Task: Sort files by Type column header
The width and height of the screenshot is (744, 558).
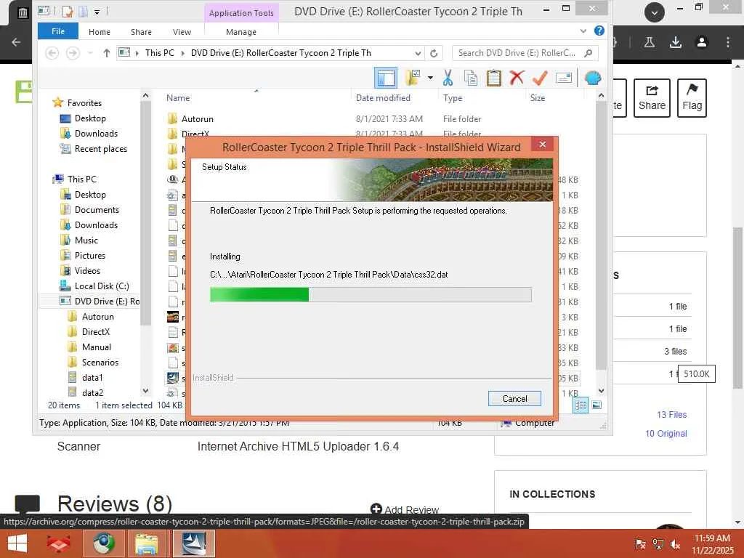Action: tap(453, 98)
